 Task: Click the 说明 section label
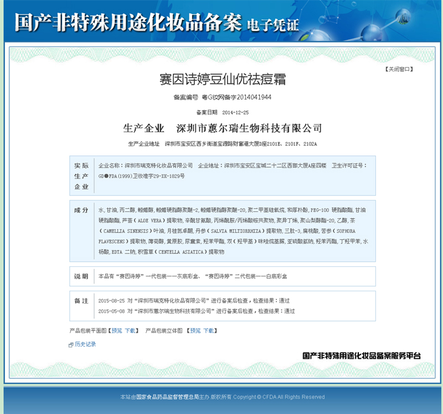coord(81,277)
